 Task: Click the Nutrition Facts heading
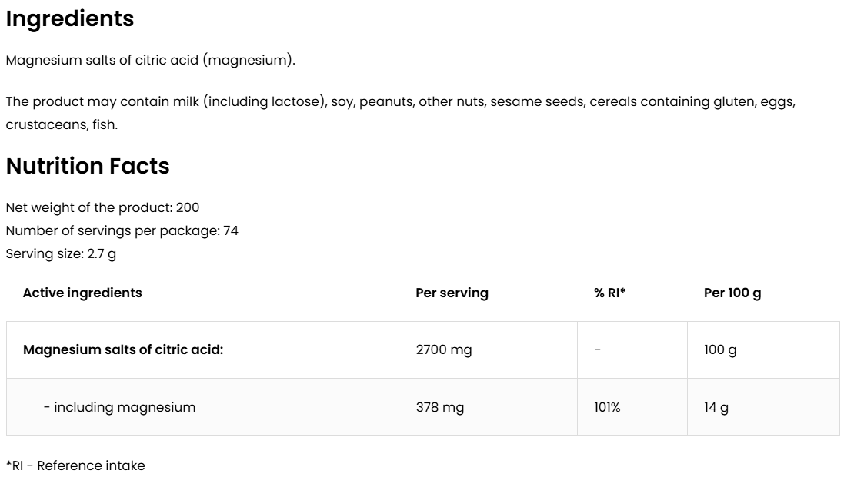[x=88, y=166]
